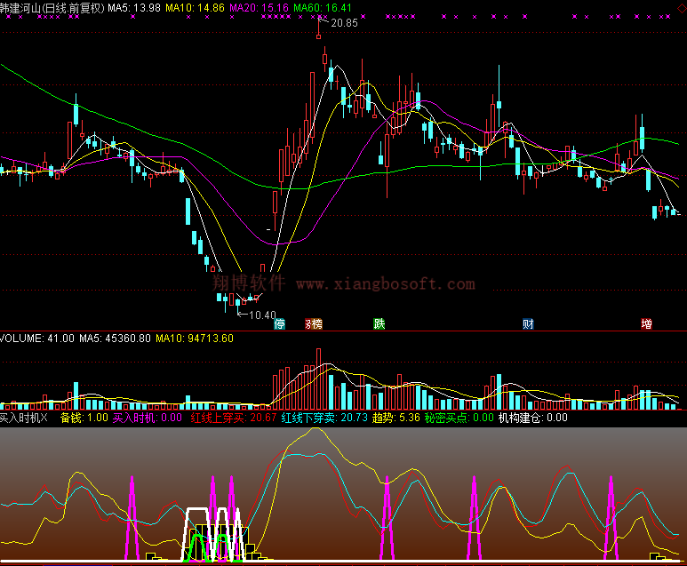Click the red diamond icon at top-right corner

pyautogui.click(x=683, y=6)
